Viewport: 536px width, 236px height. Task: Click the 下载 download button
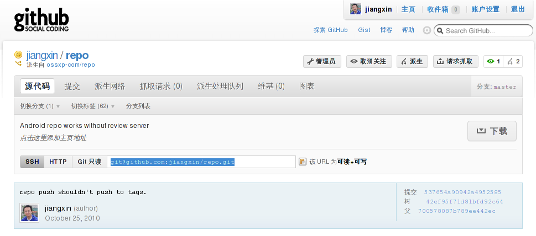[492, 131]
